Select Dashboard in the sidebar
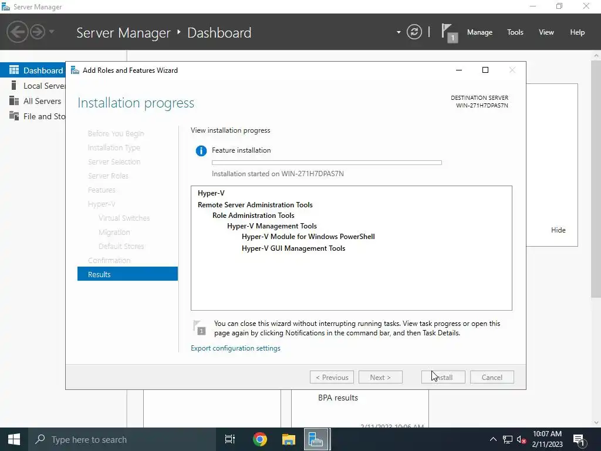Viewport: 601px width, 451px height. click(x=33, y=70)
